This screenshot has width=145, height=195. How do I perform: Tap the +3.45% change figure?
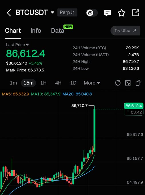click(x=35, y=63)
